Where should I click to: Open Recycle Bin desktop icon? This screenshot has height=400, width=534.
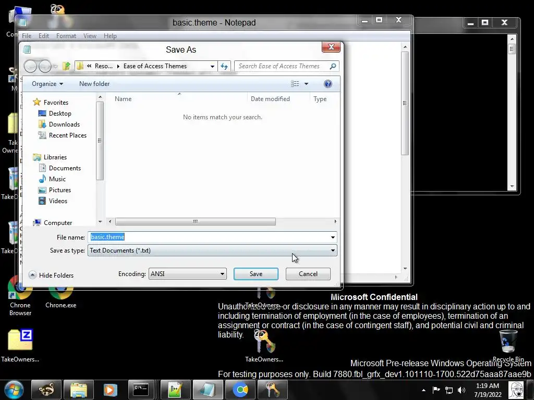pos(508,346)
